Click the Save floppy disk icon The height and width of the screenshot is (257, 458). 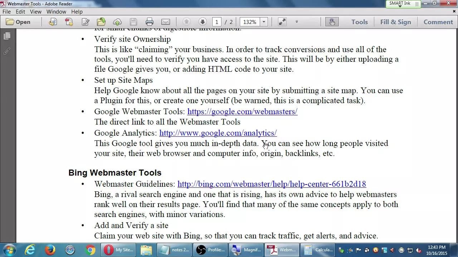click(133, 22)
